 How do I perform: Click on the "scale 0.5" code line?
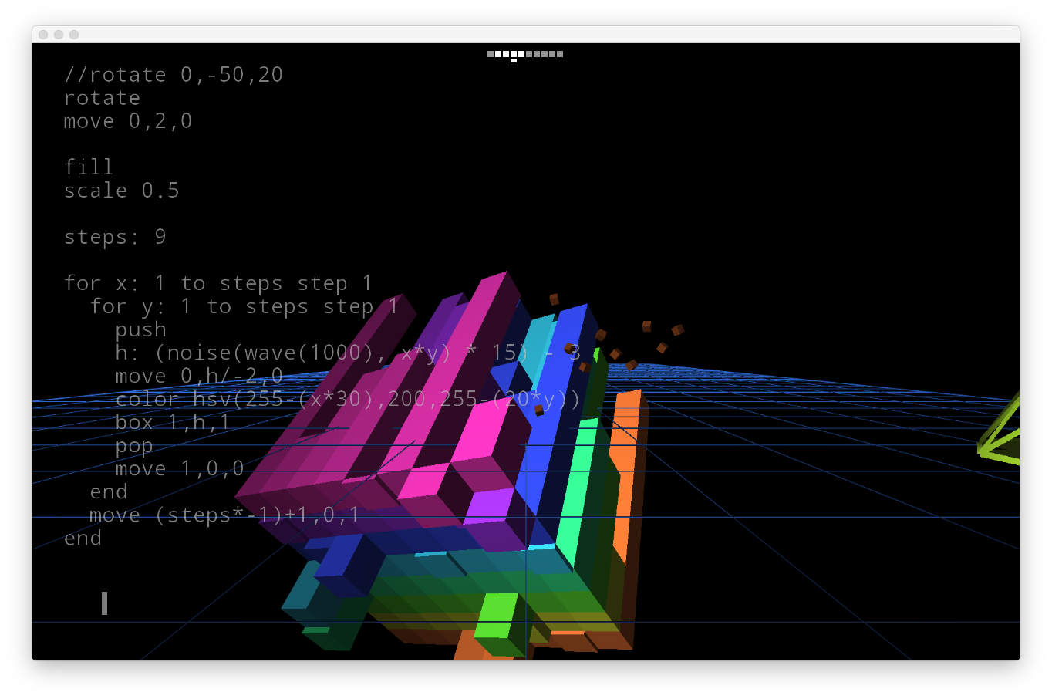(122, 191)
